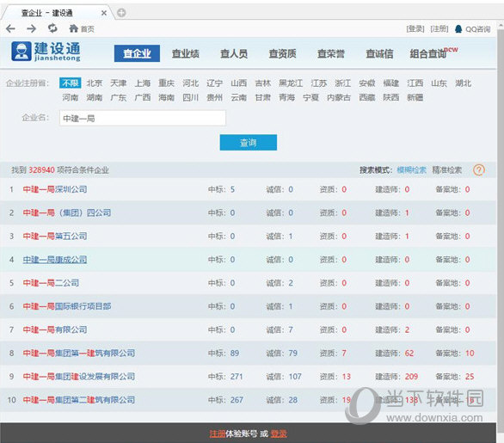Screen dimensions: 504x443
Task: Click 登录 link in bottom banner
Action: click(x=279, y=434)
